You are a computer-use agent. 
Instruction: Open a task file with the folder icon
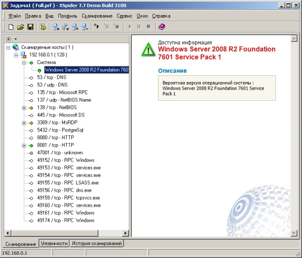point(21,27)
